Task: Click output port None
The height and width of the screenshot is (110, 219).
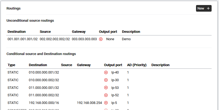Action: (x=110, y=39)
